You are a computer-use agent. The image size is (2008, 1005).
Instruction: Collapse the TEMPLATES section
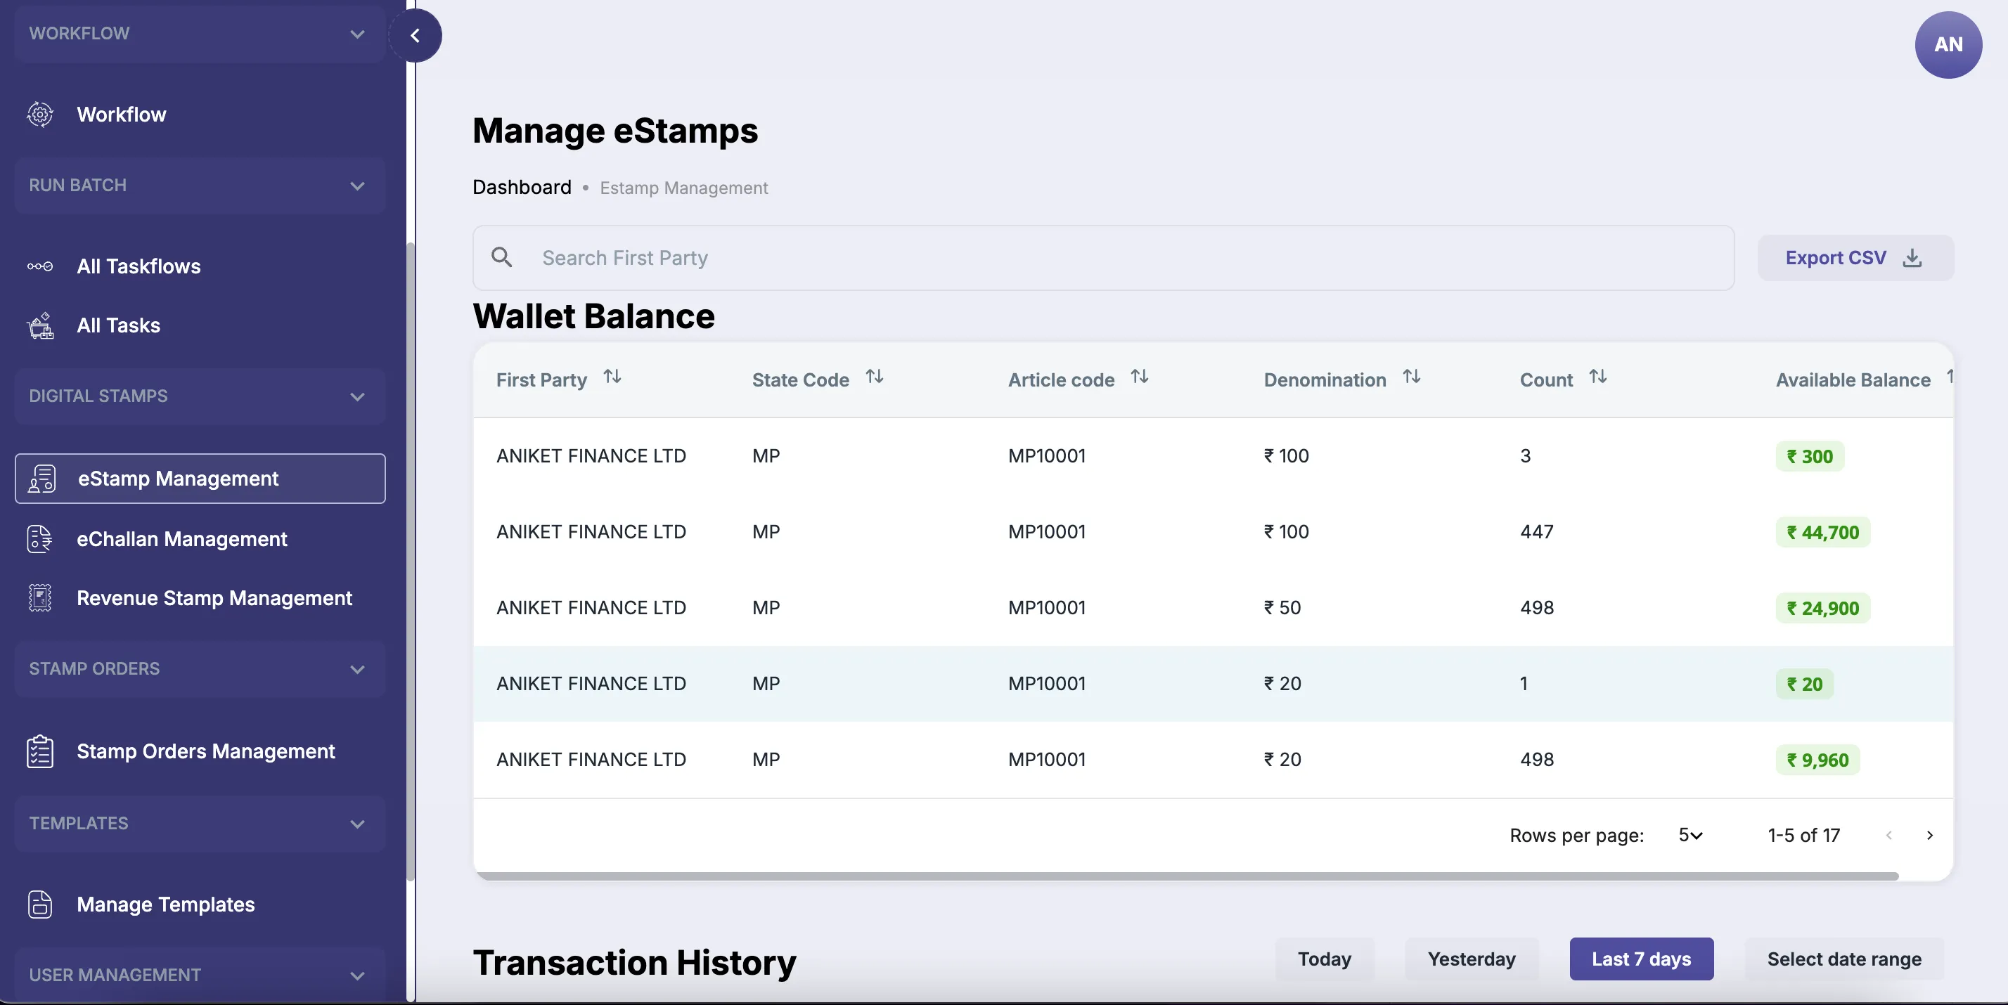[x=200, y=824]
